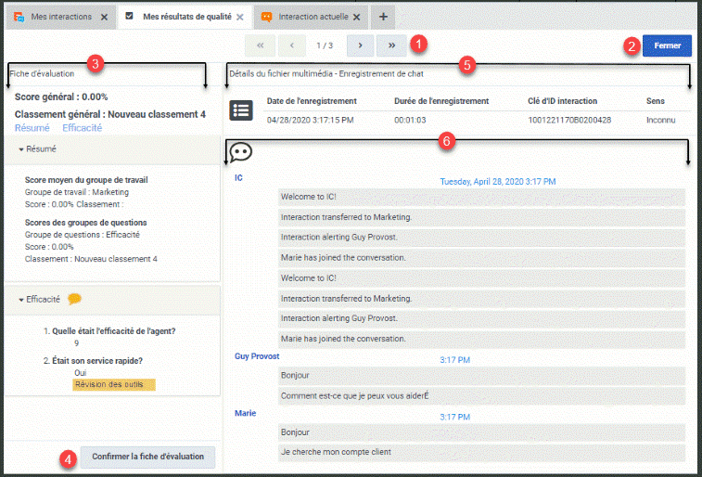Screen dimensions: 702x477
Task: Close the Interaction actuelle tab
Action: tap(357, 18)
